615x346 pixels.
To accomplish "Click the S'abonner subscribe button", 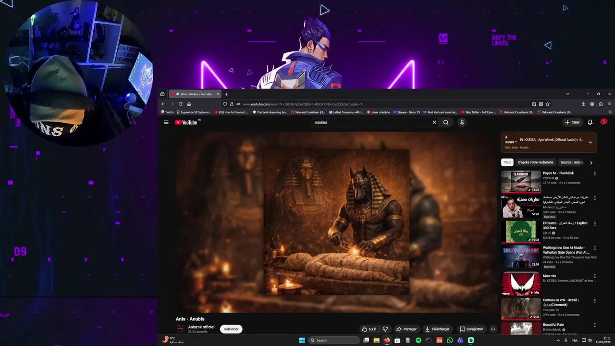I will pos(231,329).
